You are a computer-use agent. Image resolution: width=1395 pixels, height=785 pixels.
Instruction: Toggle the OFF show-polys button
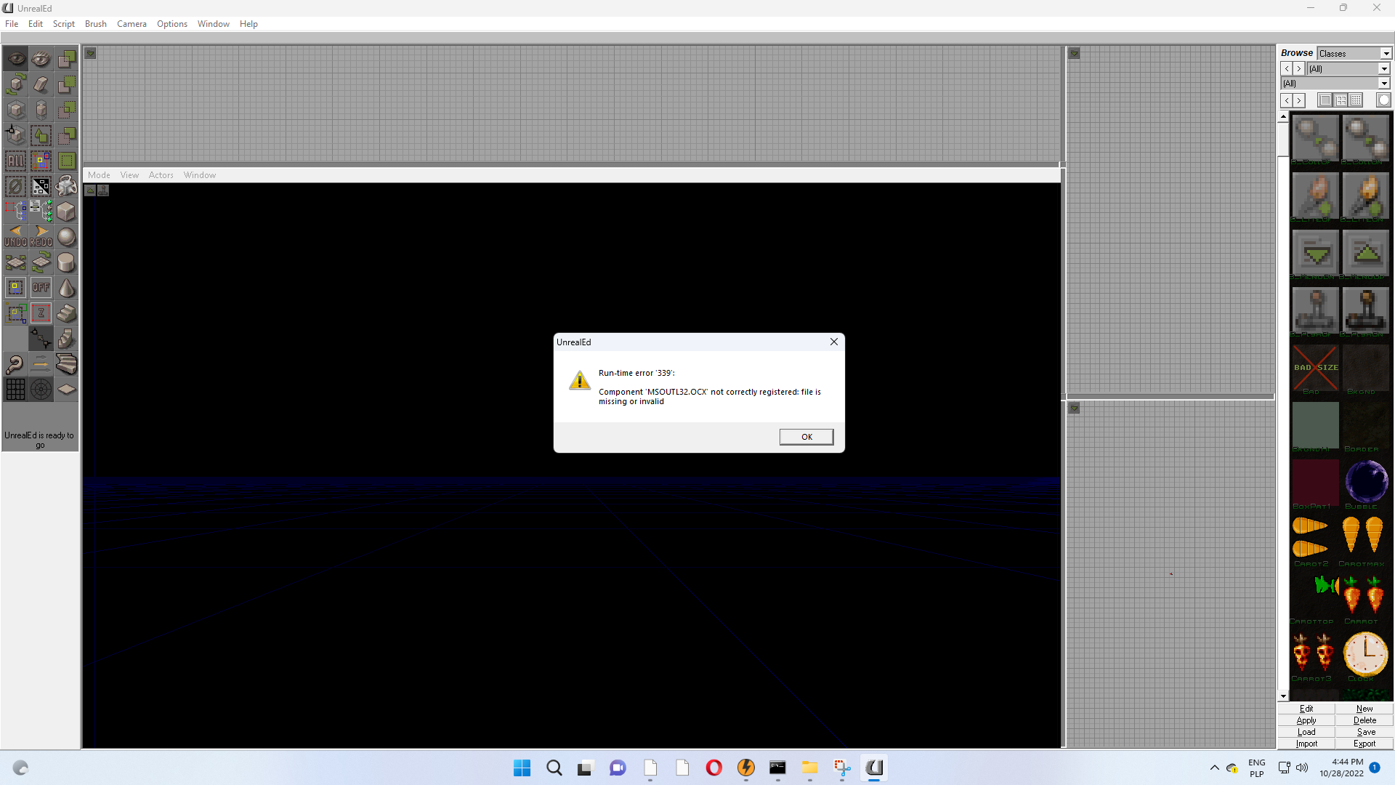41,288
